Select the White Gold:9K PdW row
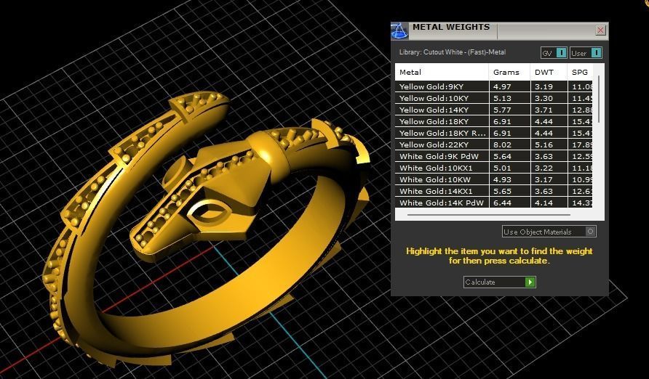 [494, 156]
